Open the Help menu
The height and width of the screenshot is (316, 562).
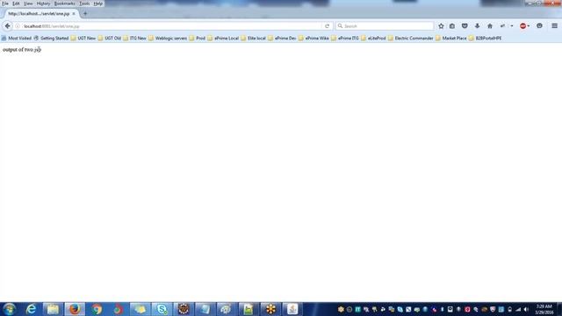97,4
